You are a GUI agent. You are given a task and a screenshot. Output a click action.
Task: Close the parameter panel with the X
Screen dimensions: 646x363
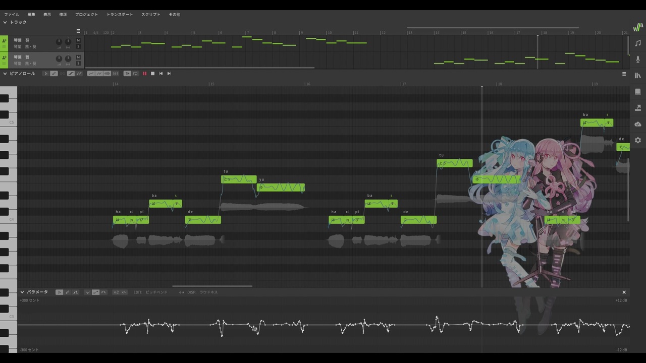[624, 292]
